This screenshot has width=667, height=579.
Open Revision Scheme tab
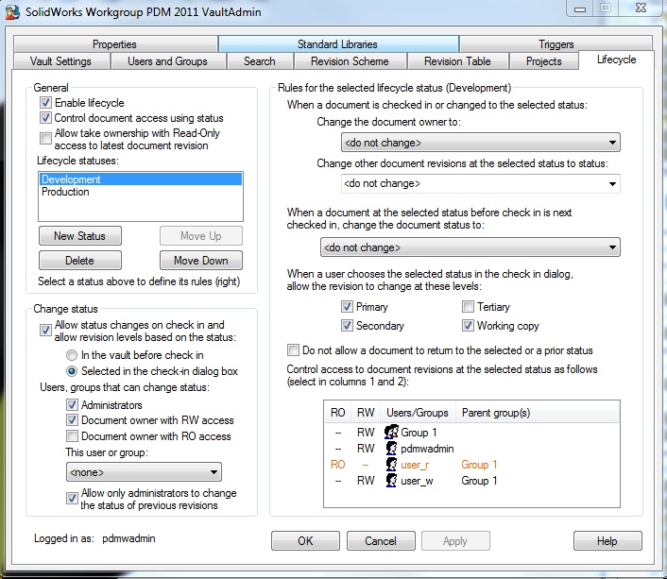pos(350,61)
